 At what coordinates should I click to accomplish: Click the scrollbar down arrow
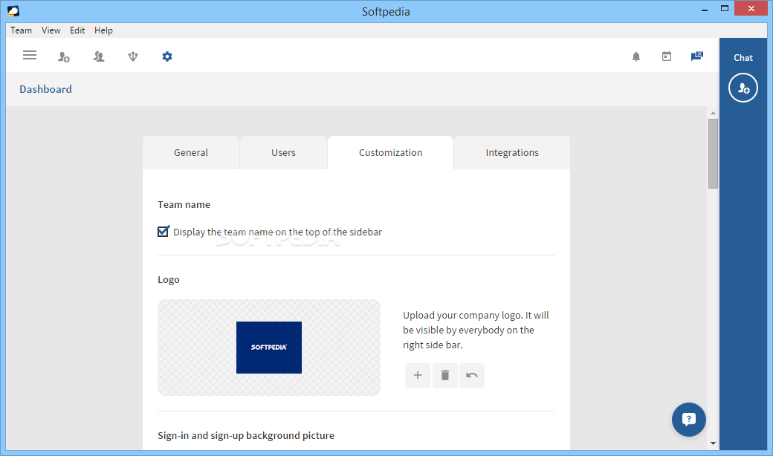713,443
